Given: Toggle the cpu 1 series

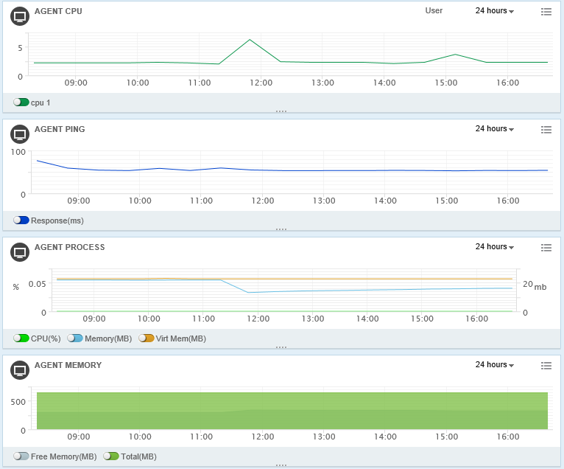Looking at the screenshot, I should (x=21, y=103).
